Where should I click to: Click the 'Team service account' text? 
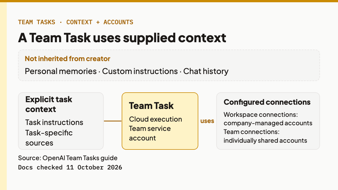pyautogui.click(x=150, y=133)
